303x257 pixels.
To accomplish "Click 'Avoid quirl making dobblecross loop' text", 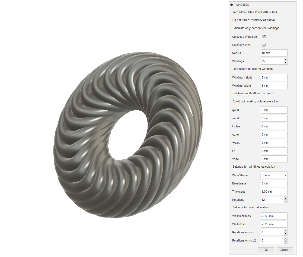I will tap(256, 101).
